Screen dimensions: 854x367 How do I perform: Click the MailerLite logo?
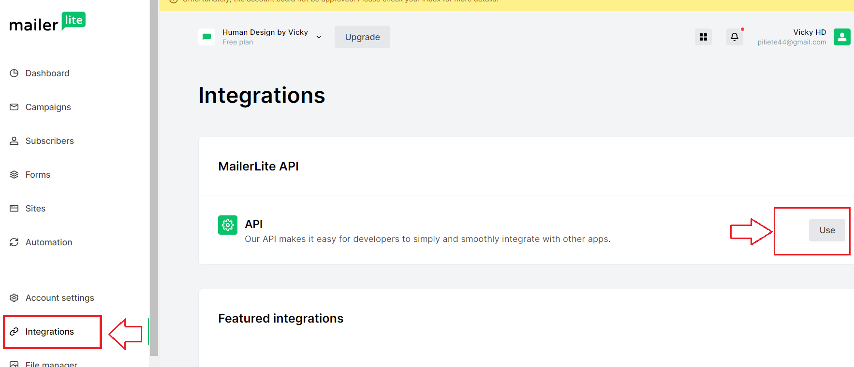click(x=47, y=22)
